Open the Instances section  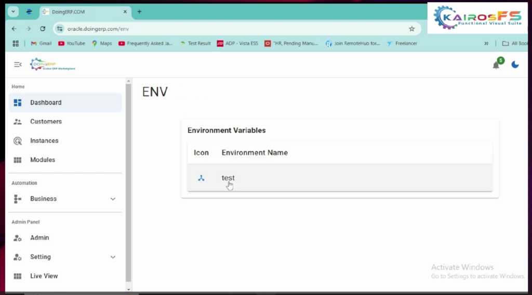point(44,141)
